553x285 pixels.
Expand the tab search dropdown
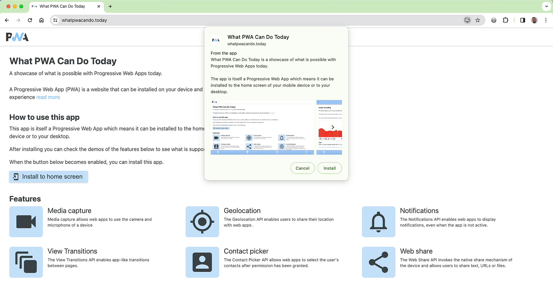click(x=546, y=6)
